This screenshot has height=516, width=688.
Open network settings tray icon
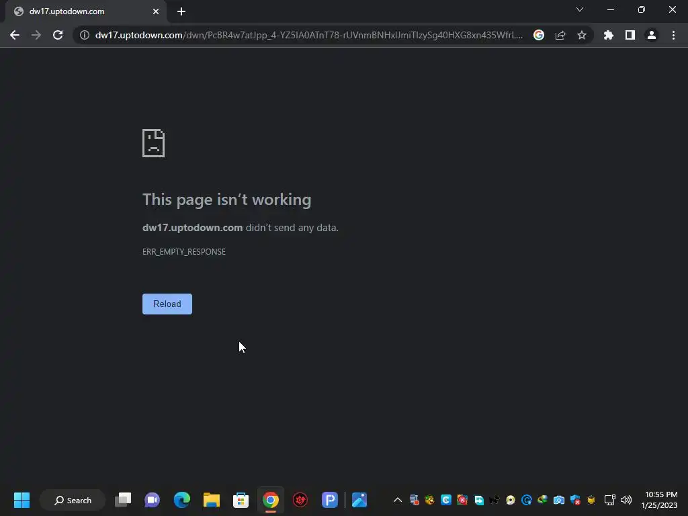click(x=610, y=500)
